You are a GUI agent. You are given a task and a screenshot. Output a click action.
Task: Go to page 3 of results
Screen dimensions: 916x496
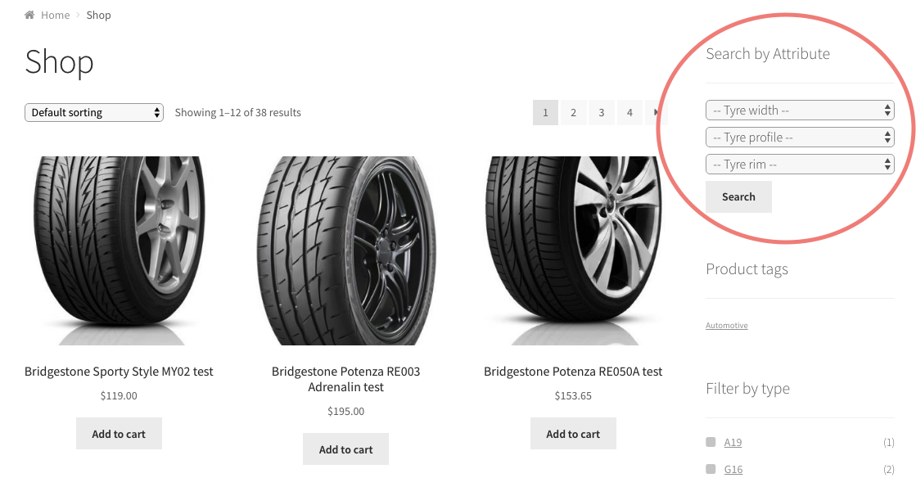point(601,112)
